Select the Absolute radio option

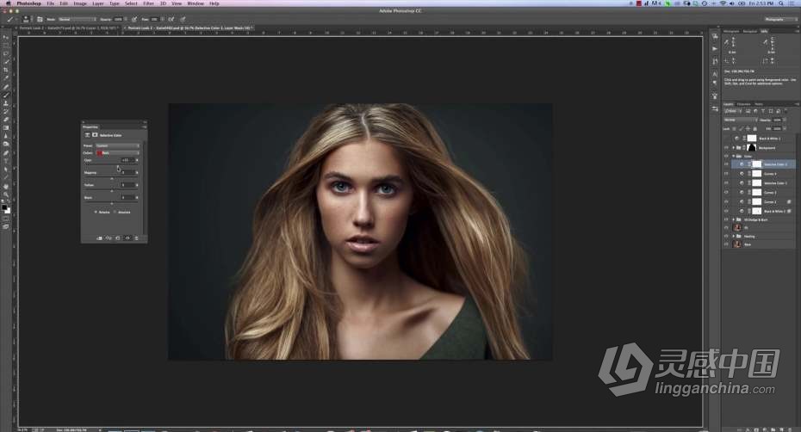(115, 212)
